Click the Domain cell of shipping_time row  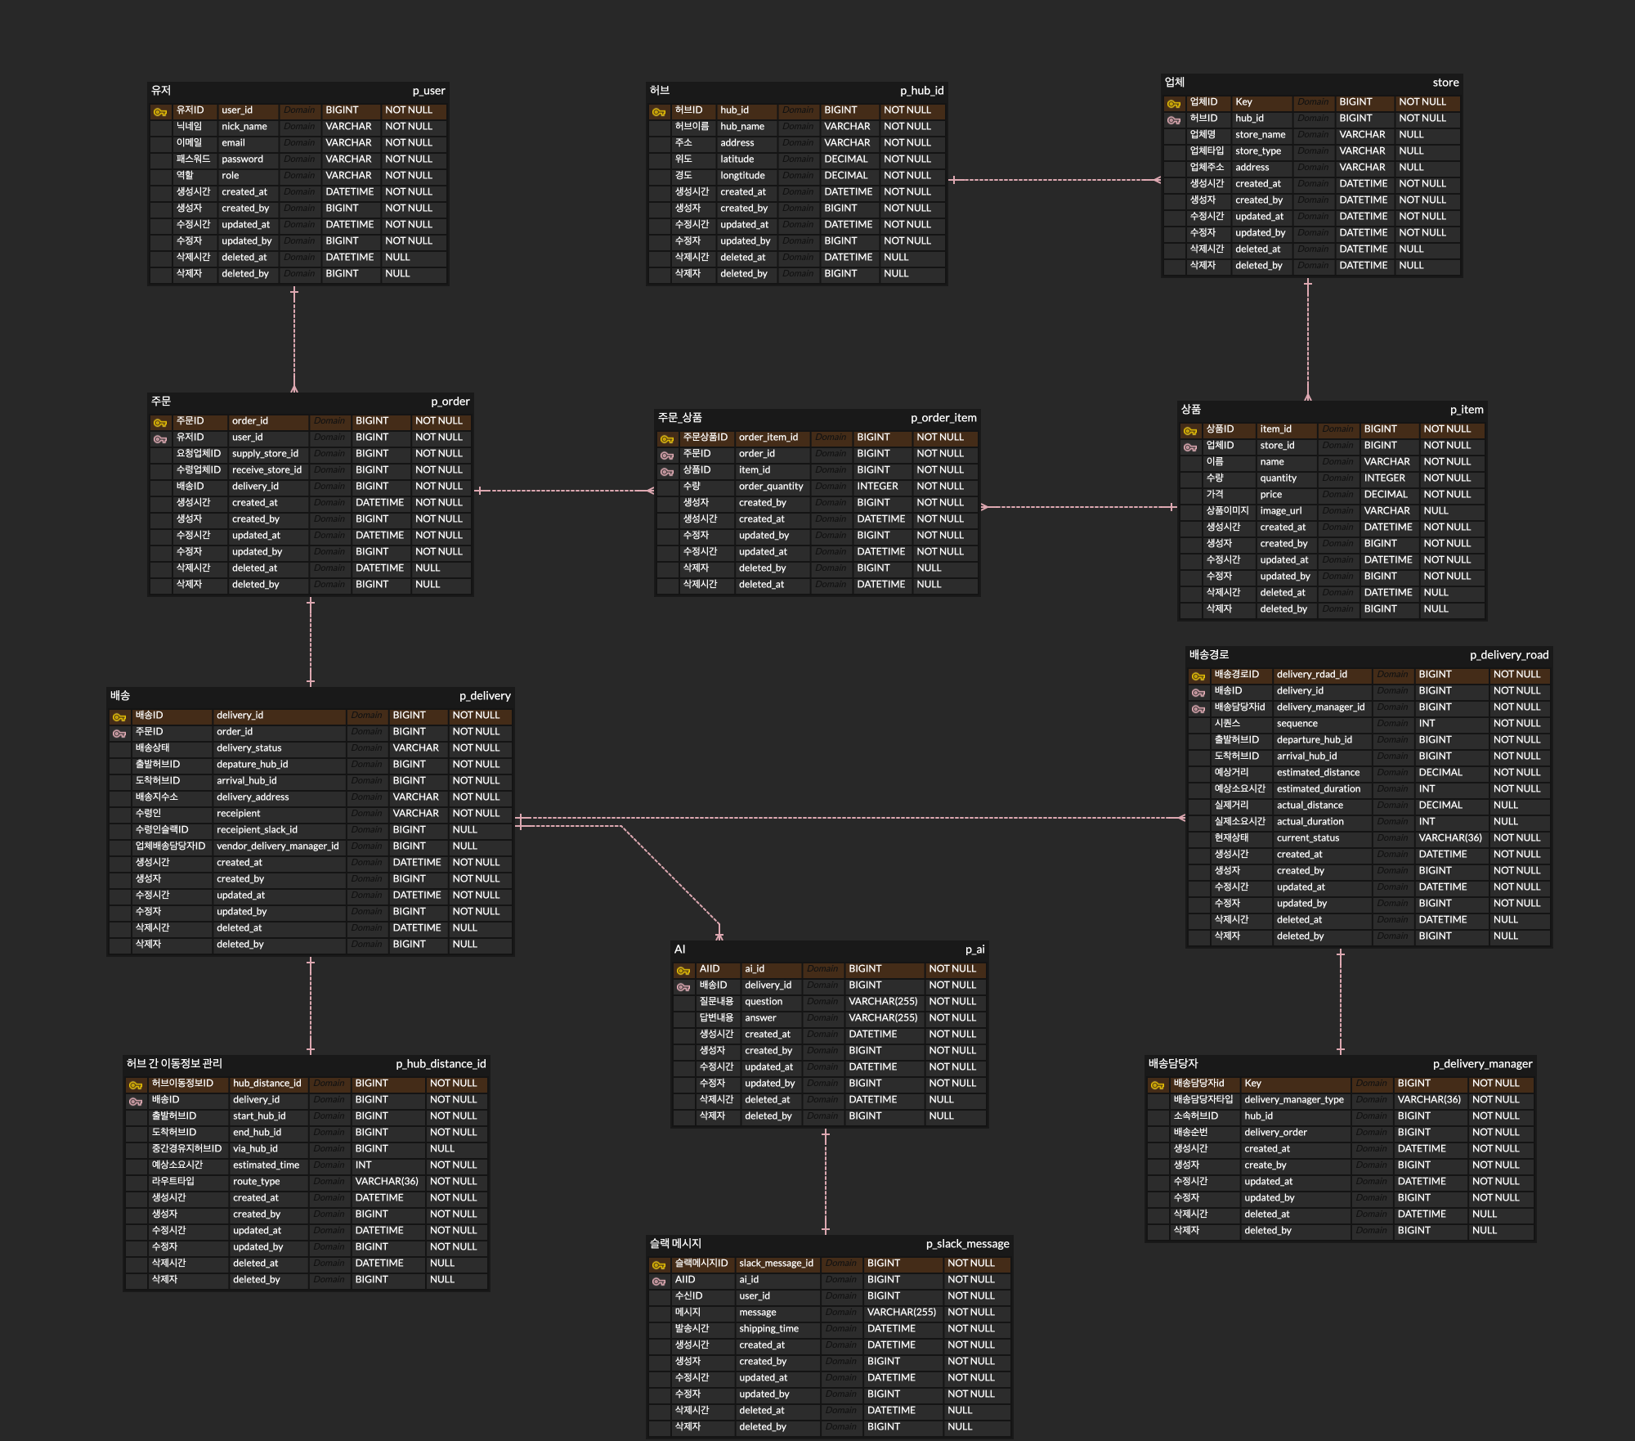coord(840,1329)
